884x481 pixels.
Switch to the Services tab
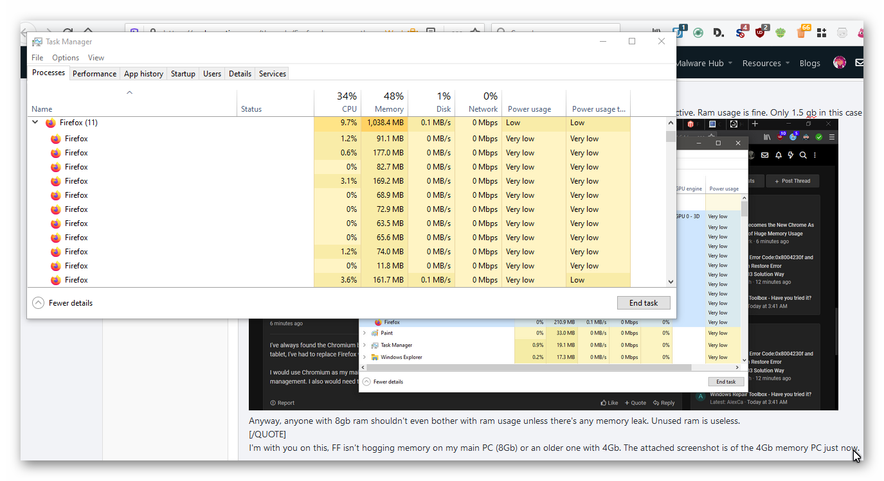pos(273,74)
